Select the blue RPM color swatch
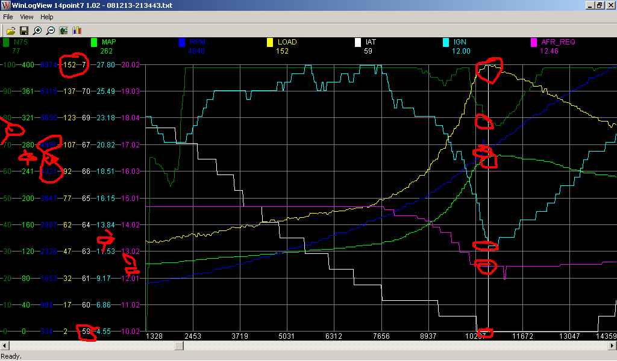617x361 pixels. pos(182,43)
